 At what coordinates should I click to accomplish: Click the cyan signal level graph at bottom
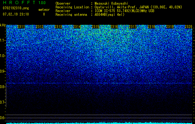pyautogui.click(x=99, y=123)
